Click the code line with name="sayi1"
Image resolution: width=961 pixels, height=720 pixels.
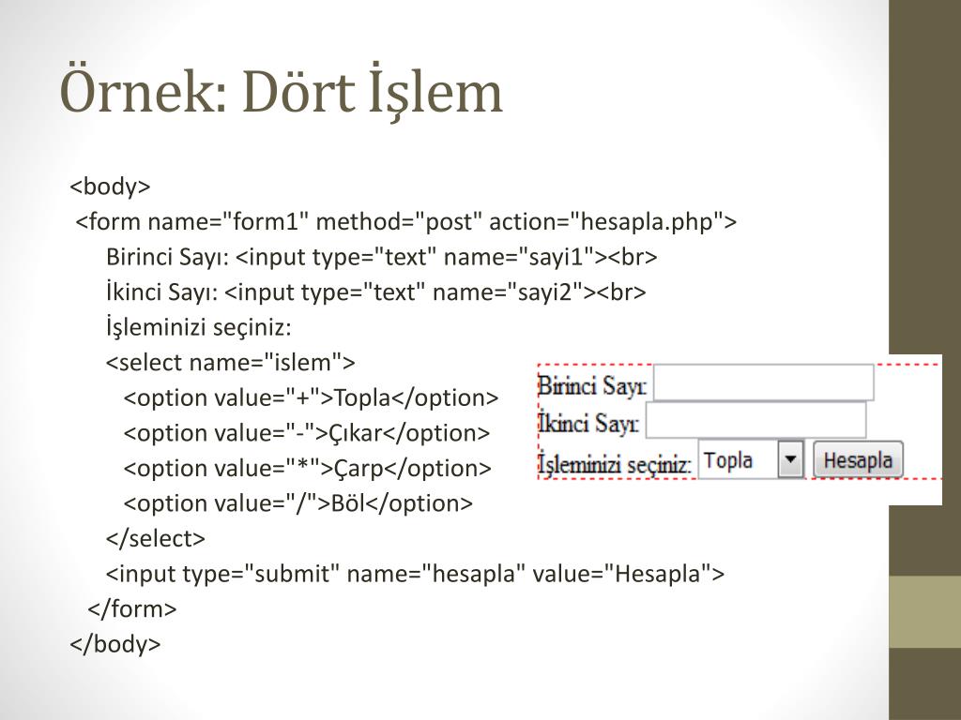tap(381, 257)
